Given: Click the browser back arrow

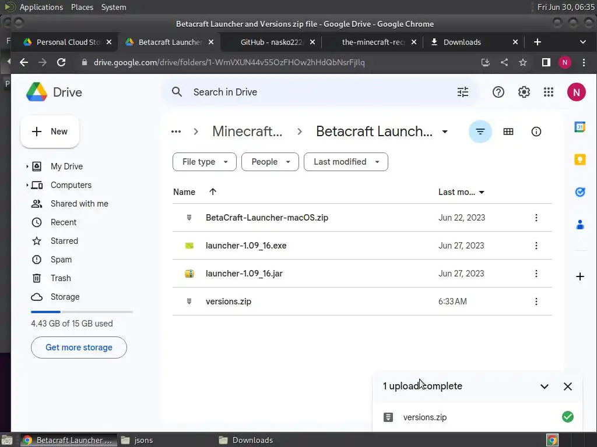Looking at the screenshot, I should click(23, 62).
